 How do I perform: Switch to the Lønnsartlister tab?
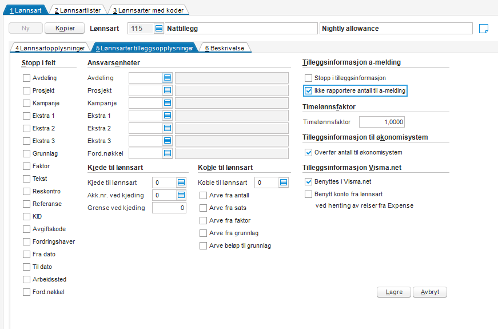pos(78,10)
